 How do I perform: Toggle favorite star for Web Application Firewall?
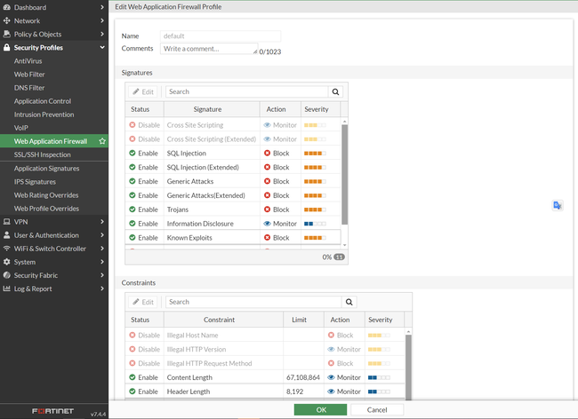102,141
